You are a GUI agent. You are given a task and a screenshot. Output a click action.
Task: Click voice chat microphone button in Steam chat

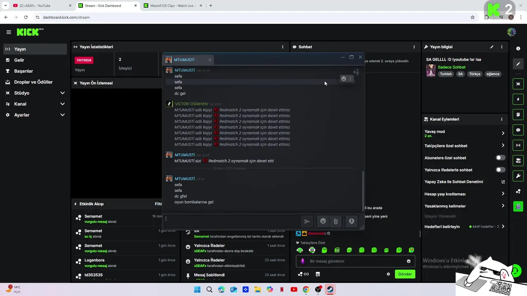tap(351, 221)
